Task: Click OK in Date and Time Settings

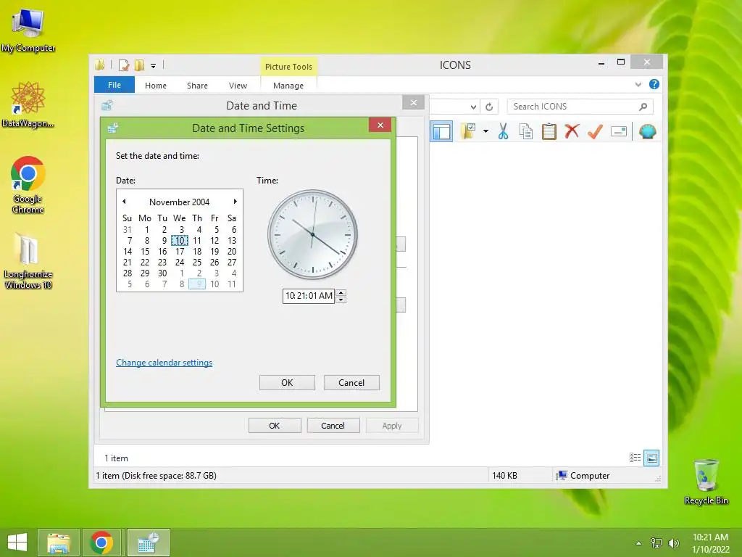Action: pyautogui.click(x=287, y=383)
